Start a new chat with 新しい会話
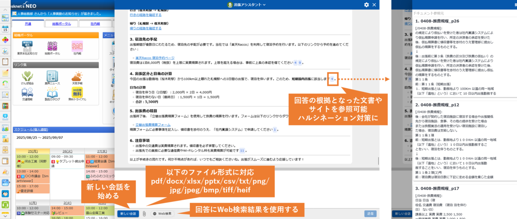The width and height of the screenshot is (517, 219). tap(128, 213)
